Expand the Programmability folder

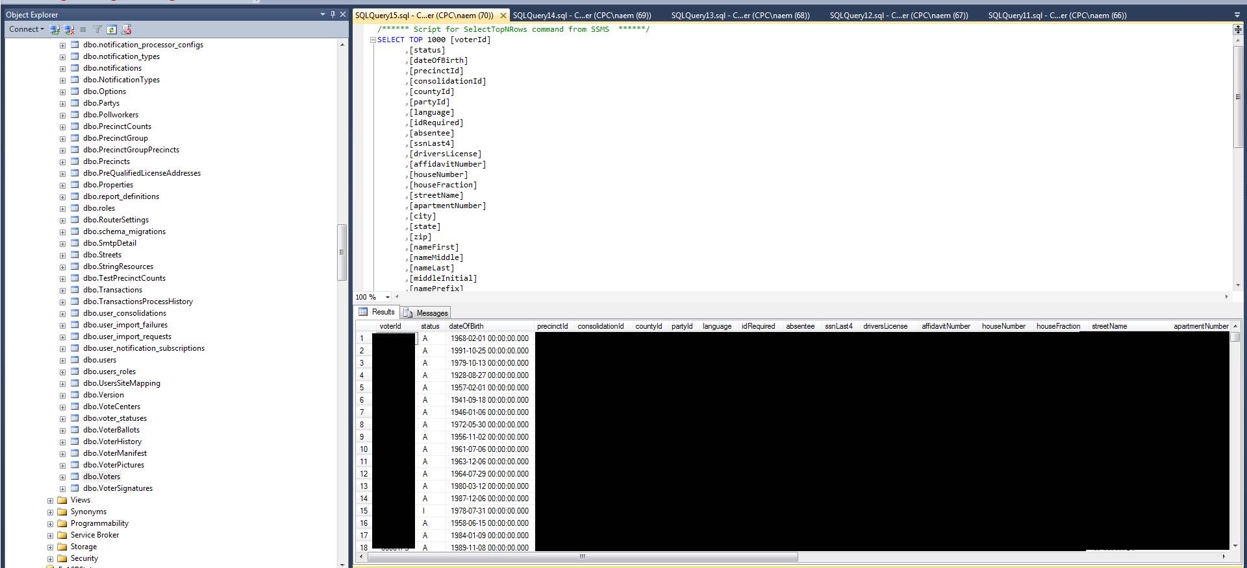(50, 524)
